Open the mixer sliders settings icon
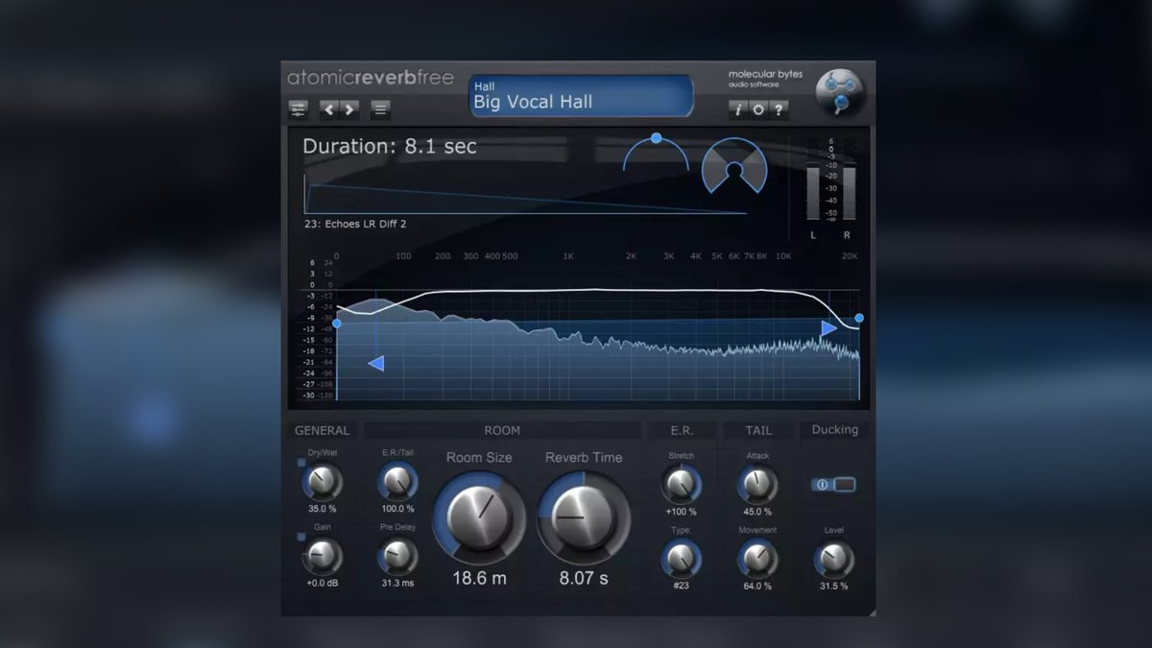This screenshot has width=1152, height=648. tap(299, 108)
